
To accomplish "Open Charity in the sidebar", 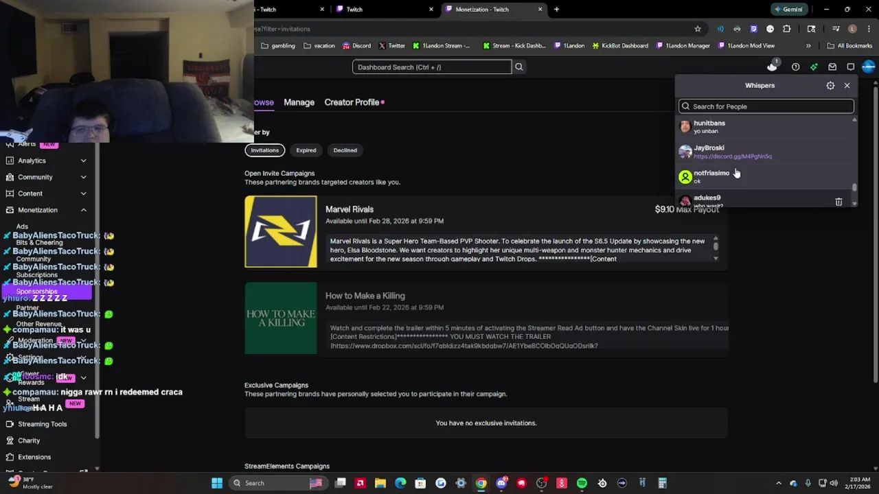I will point(29,440).
